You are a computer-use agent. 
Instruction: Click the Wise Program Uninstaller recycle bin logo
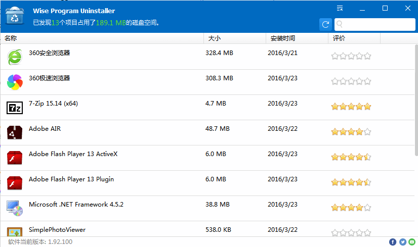[15, 16]
